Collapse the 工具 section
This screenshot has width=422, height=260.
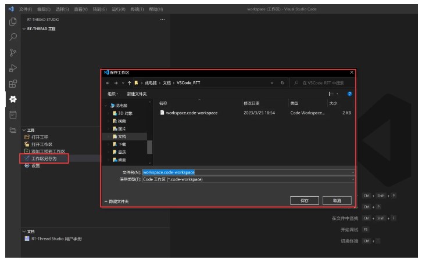(x=24, y=130)
